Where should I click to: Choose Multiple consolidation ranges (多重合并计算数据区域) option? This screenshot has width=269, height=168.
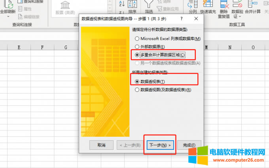click(137, 55)
